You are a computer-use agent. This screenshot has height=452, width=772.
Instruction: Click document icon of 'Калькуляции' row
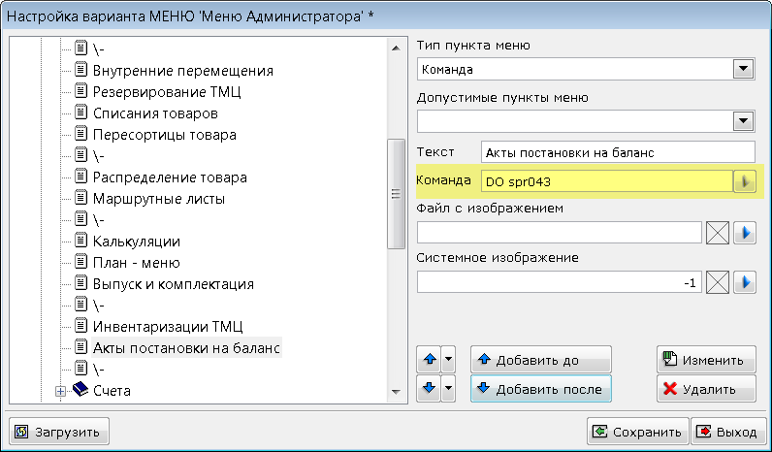coord(80,241)
